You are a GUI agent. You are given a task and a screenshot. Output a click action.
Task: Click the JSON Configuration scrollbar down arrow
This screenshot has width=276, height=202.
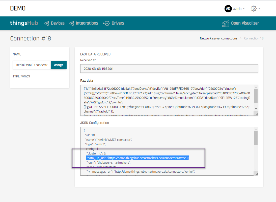click(256, 169)
